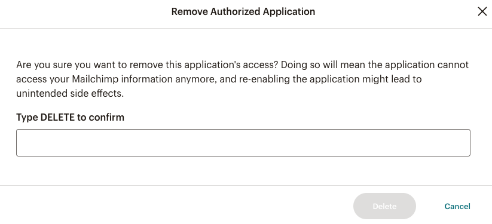Select the Cancel link beside Delete
492x224 pixels.
(457, 207)
